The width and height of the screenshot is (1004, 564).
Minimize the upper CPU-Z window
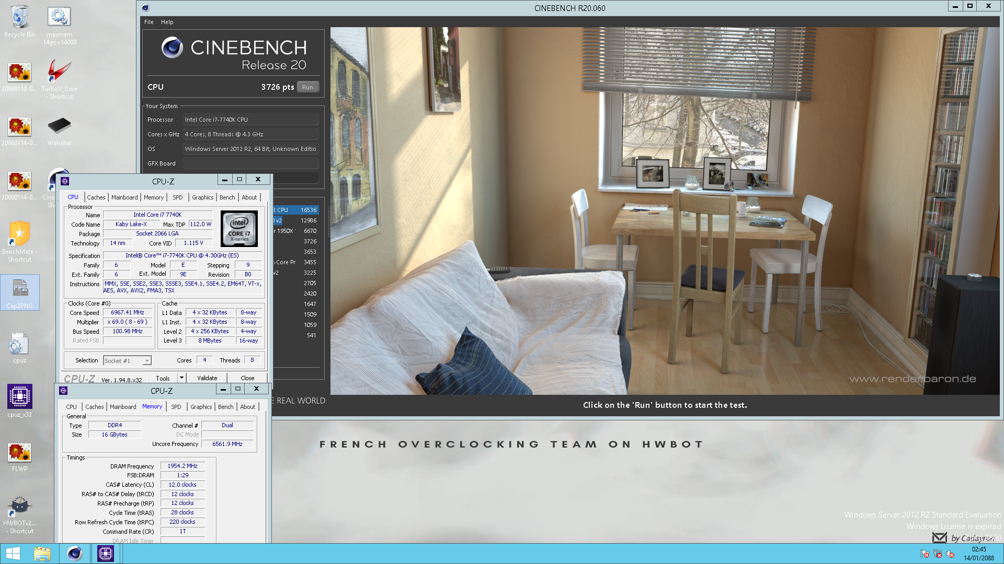tap(224, 179)
